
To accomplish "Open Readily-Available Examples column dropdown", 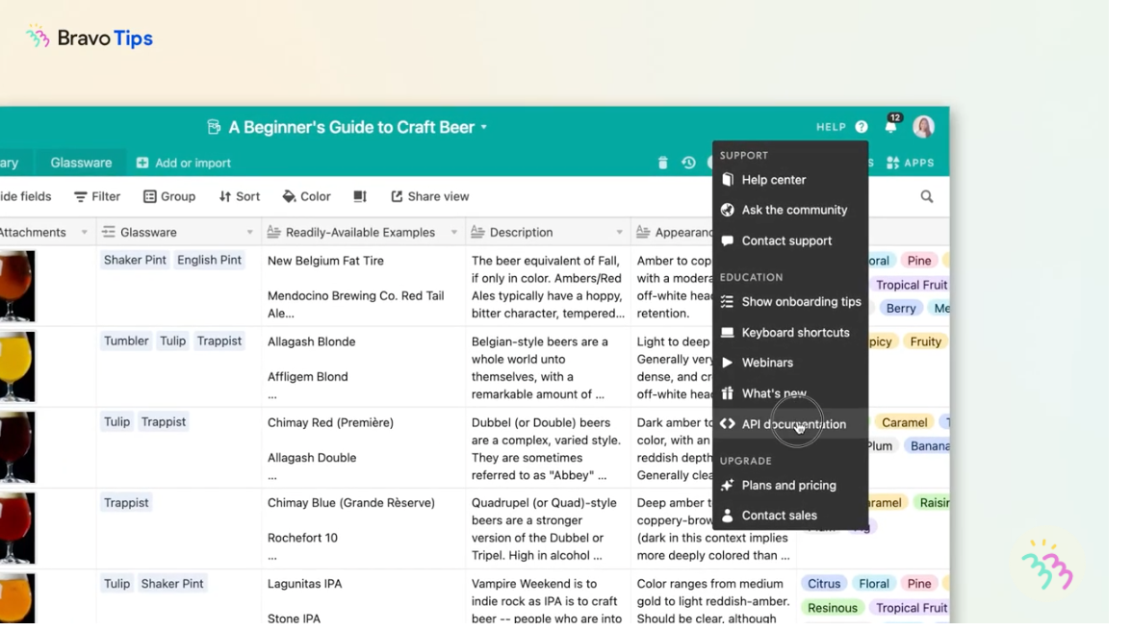I will click(454, 232).
